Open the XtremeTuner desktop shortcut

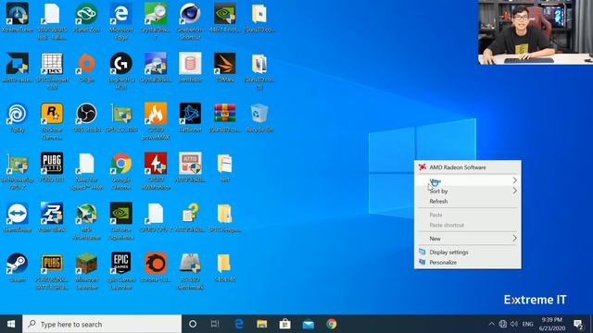coord(17,18)
